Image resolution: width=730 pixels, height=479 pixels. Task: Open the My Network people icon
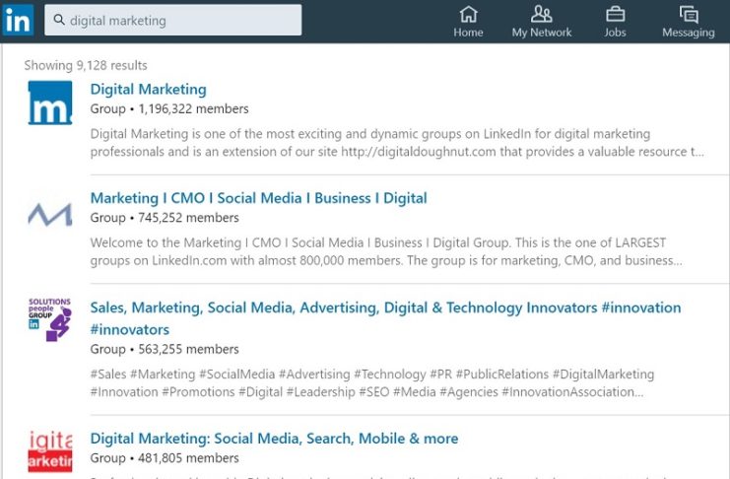pyautogui.click(x=541, y=14)
